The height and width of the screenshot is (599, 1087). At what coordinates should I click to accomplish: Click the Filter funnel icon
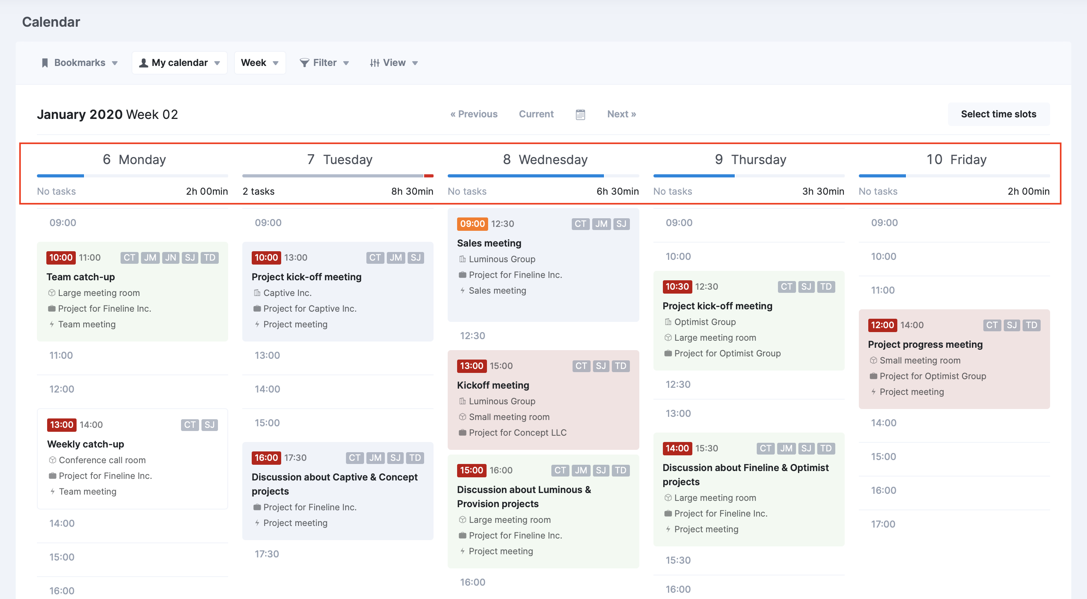coord(304,63)
